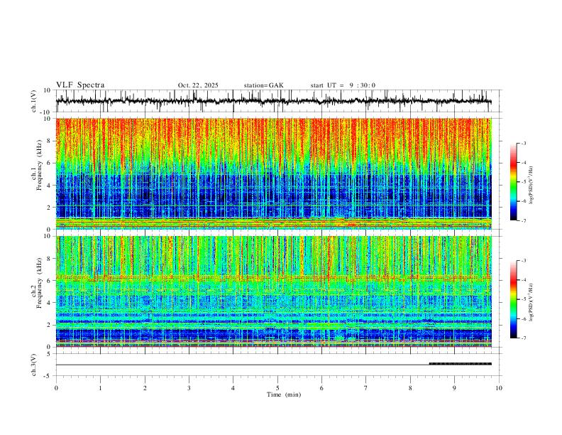
Task: Click time axis tick label "4"
Action: pos(233,388)
